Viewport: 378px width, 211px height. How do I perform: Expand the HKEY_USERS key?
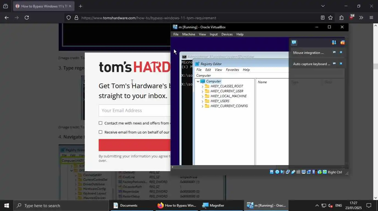(x=202, y=101)
